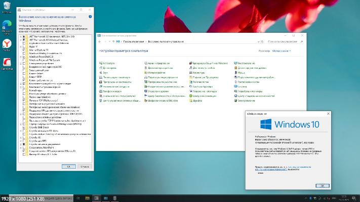The width and height of the screenshot is (360, 202).
Task: Open Центр синхронизации item
Action: [203, 96]
